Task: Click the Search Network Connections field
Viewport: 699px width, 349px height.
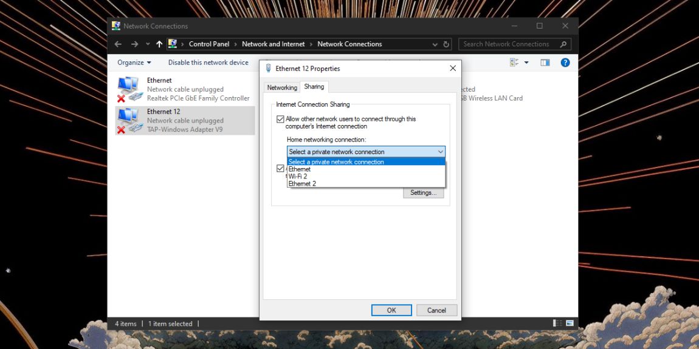Action: pos(510,44)
